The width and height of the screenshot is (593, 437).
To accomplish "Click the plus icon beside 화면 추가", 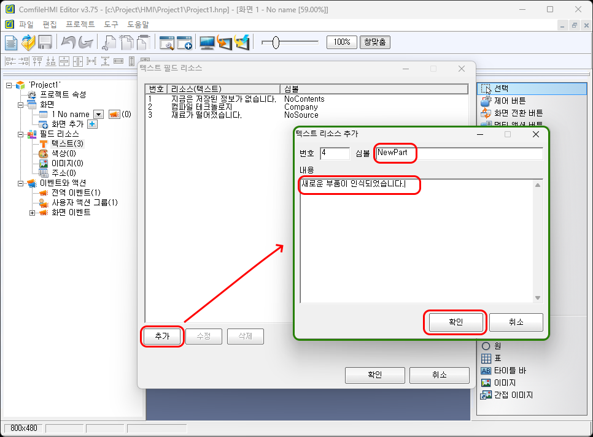I will click(93, 124).
